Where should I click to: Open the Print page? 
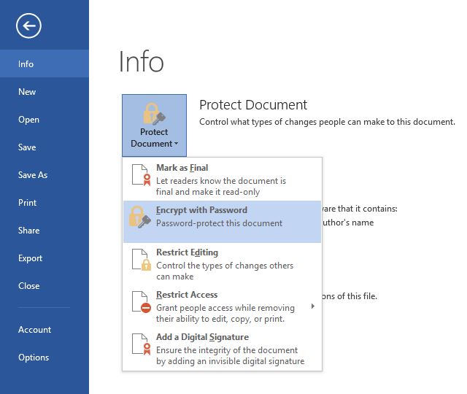pos(45,203)
